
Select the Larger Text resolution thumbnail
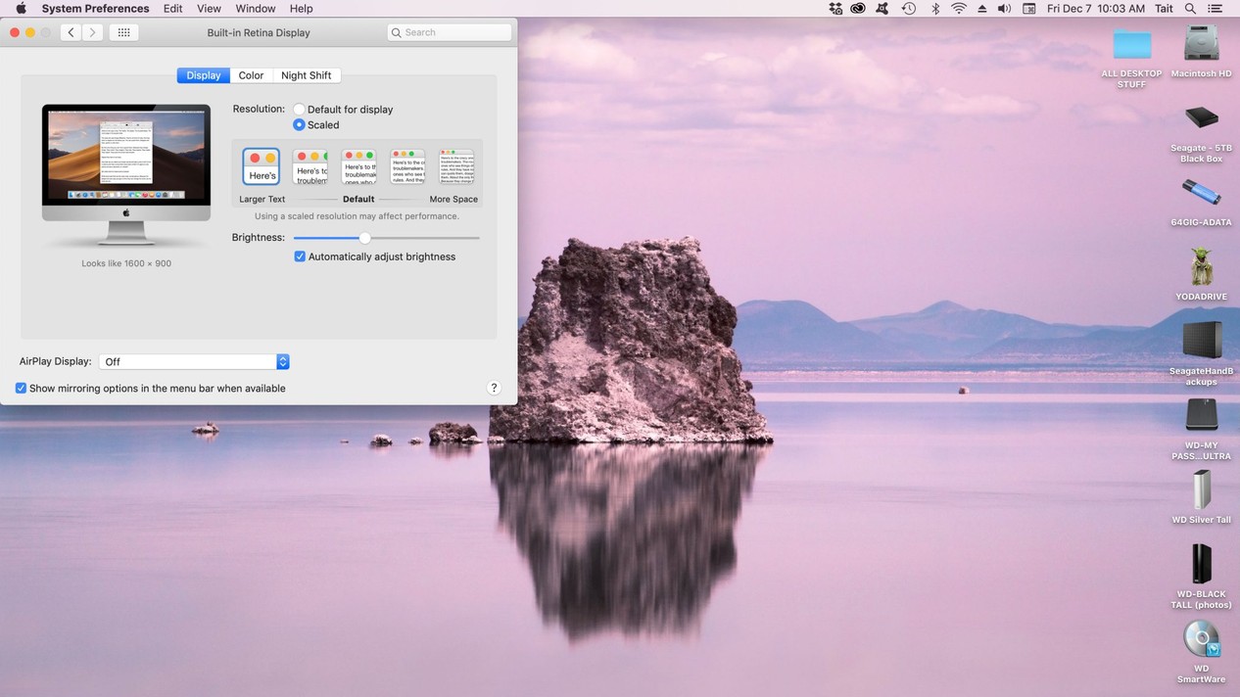coord(262,167)
